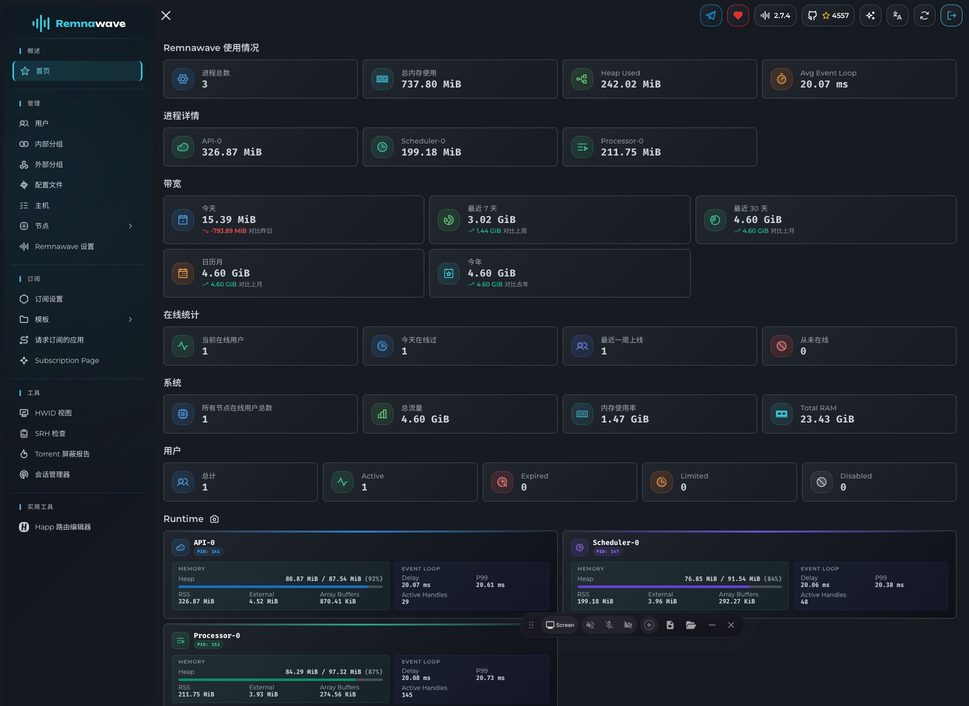Viewport: 969px width, 706px height.
Task: Click the 'PID: 141' badge
Action: tap(208, 551)
